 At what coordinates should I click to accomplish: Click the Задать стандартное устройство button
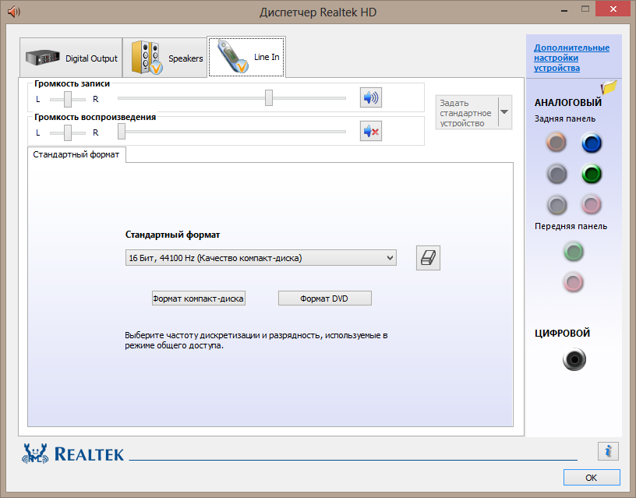pyautogui.click(x=466, y=113)
